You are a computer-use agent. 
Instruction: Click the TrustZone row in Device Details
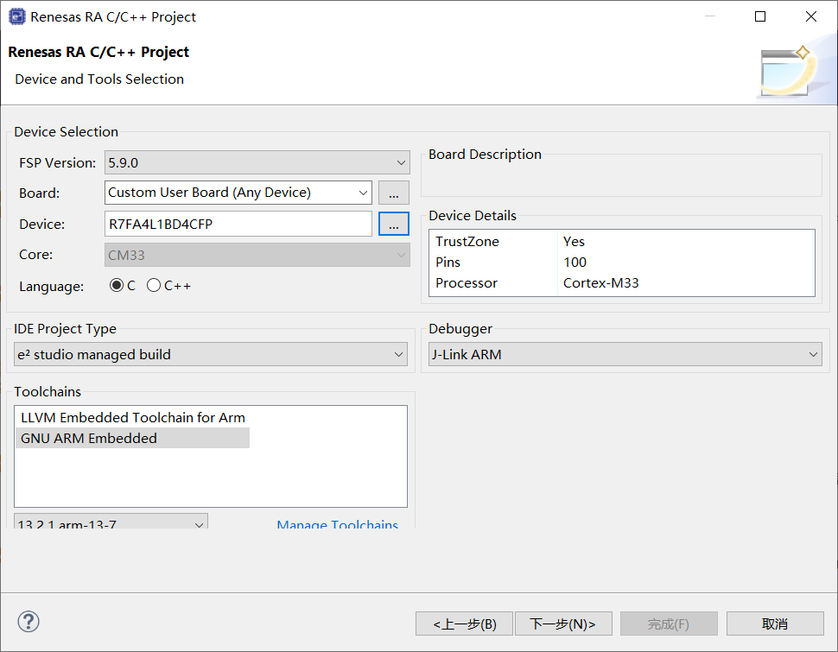(621, 242)
